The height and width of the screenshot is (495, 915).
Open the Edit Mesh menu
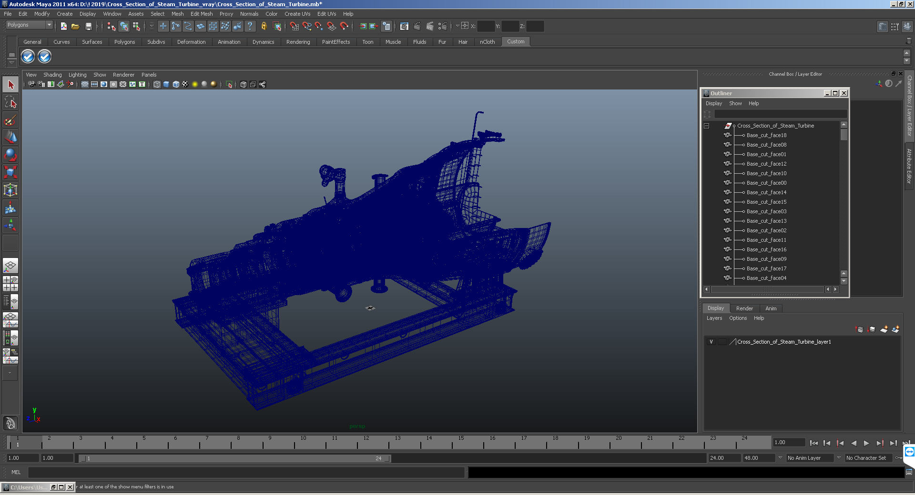202,14
